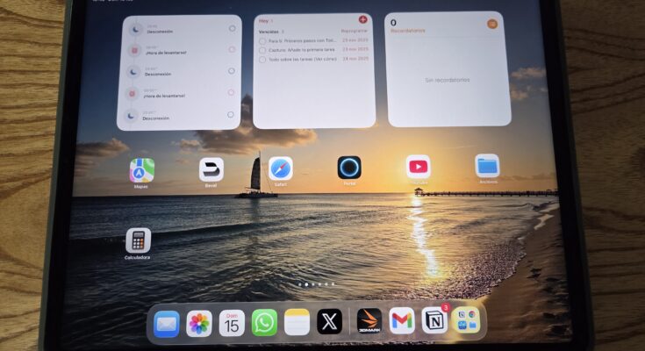Open the Calculadora app

[138, 240]
